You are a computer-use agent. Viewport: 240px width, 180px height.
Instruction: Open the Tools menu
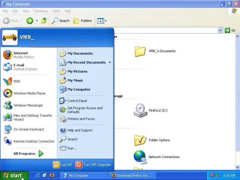click(x=56, y=11)
